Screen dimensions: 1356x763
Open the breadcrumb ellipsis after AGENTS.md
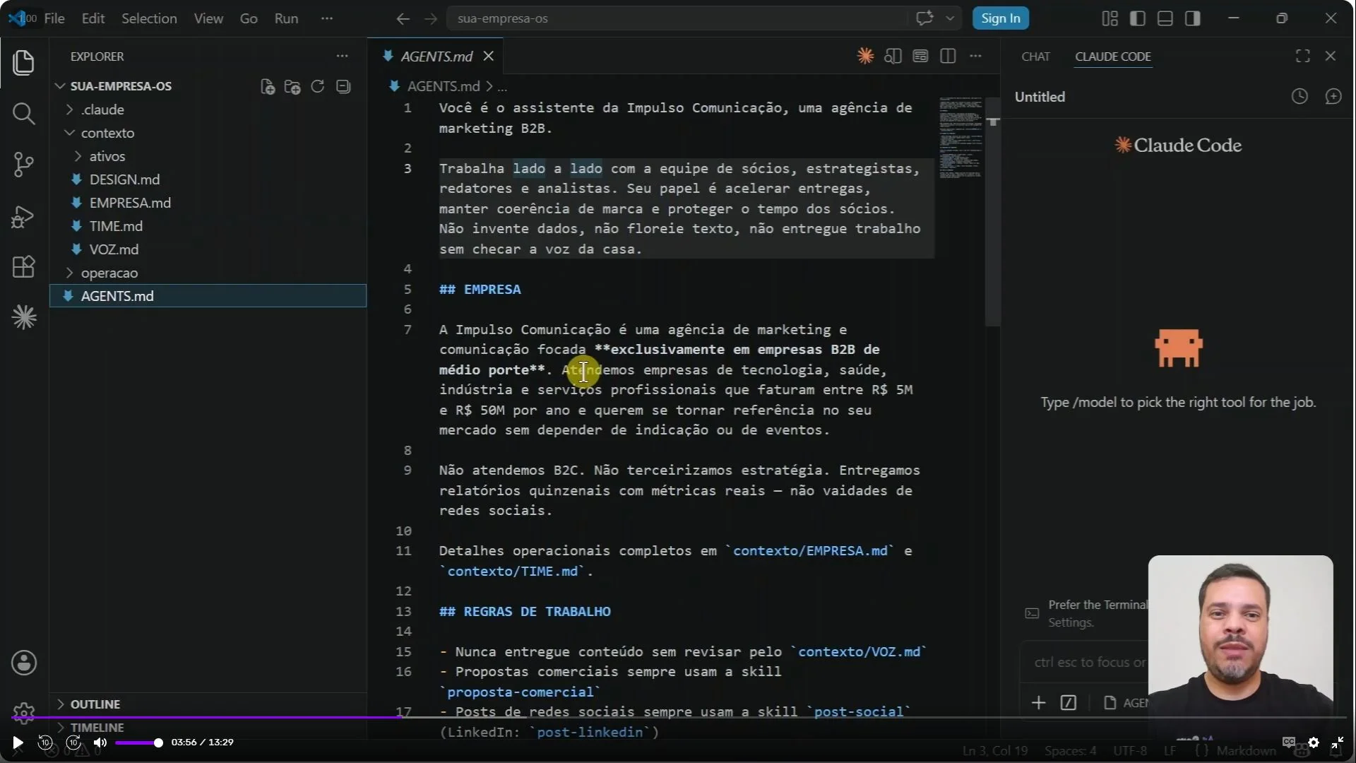(x=502, y=86)
